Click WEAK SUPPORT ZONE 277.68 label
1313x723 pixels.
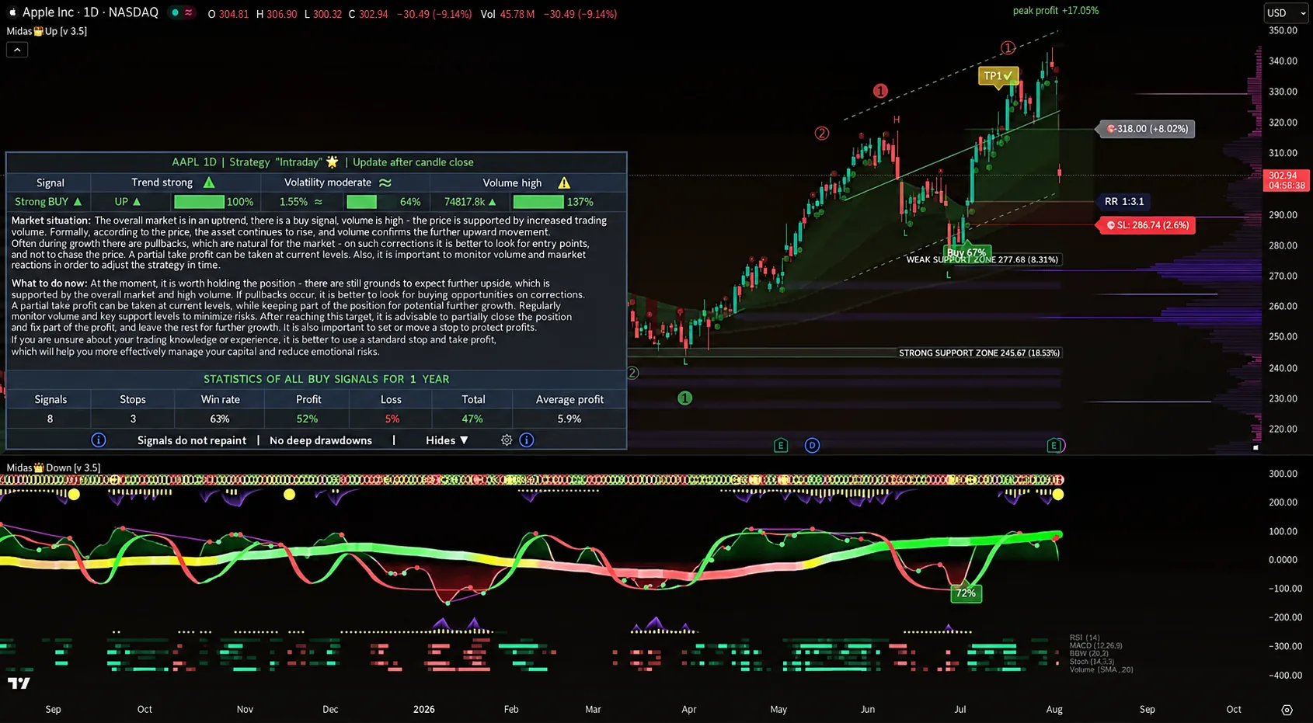coord(982,259)
